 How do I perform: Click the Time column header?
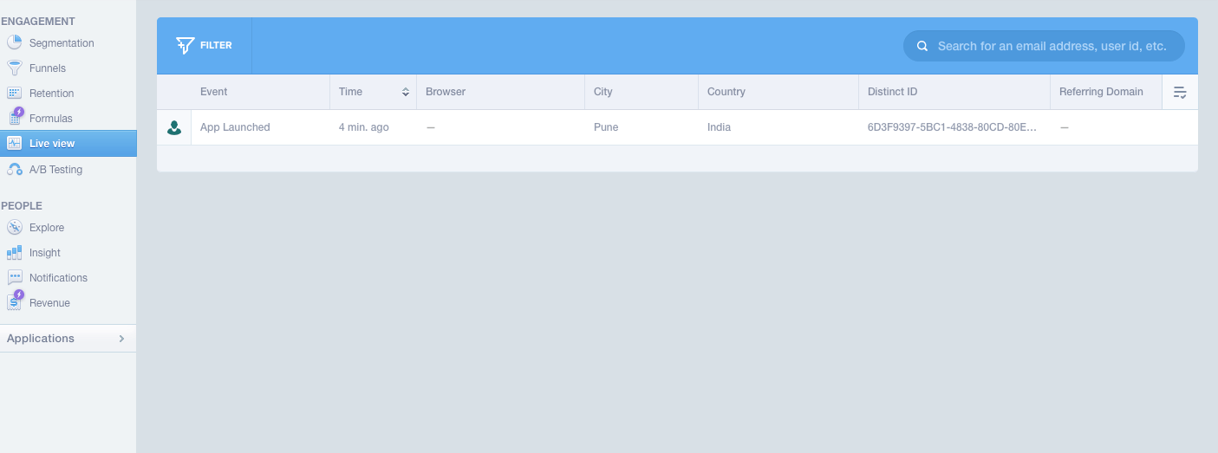[373, 91]
